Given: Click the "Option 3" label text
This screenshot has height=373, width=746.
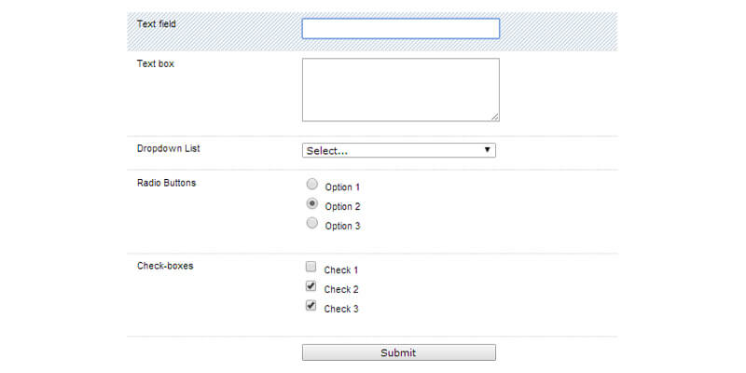Looking at the screenshot, I should pyautogui.click(x=342, y=227).
